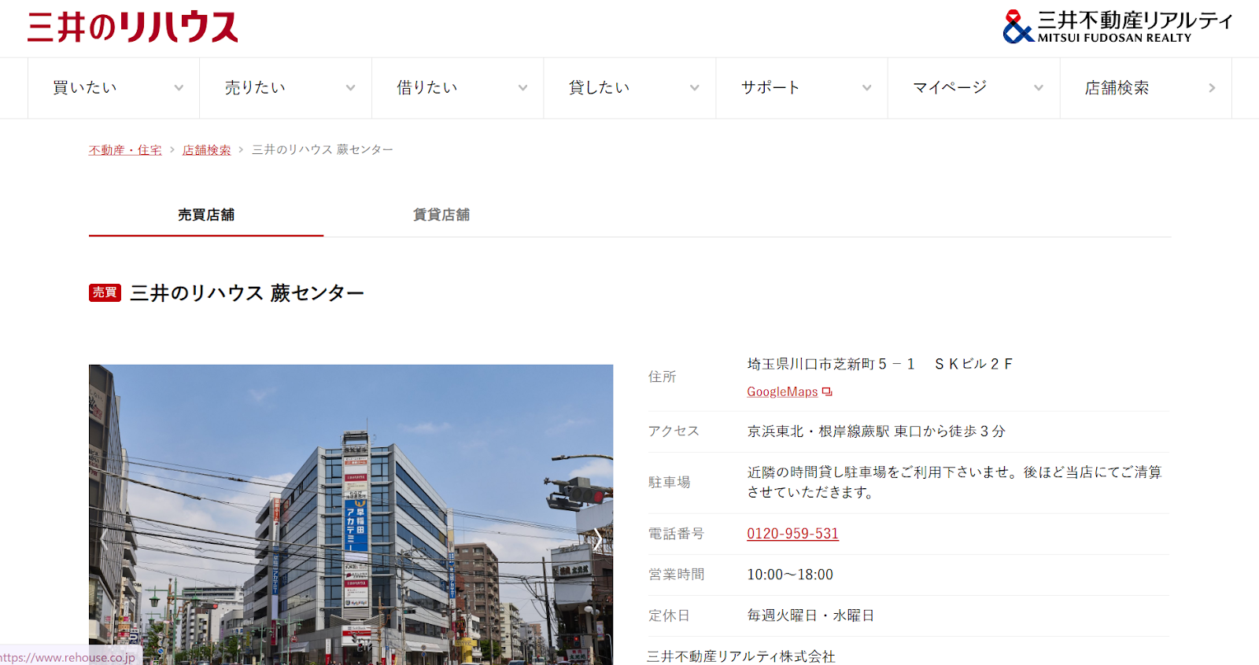Expand chevron beside 売りたい

(x=350, y=88)
